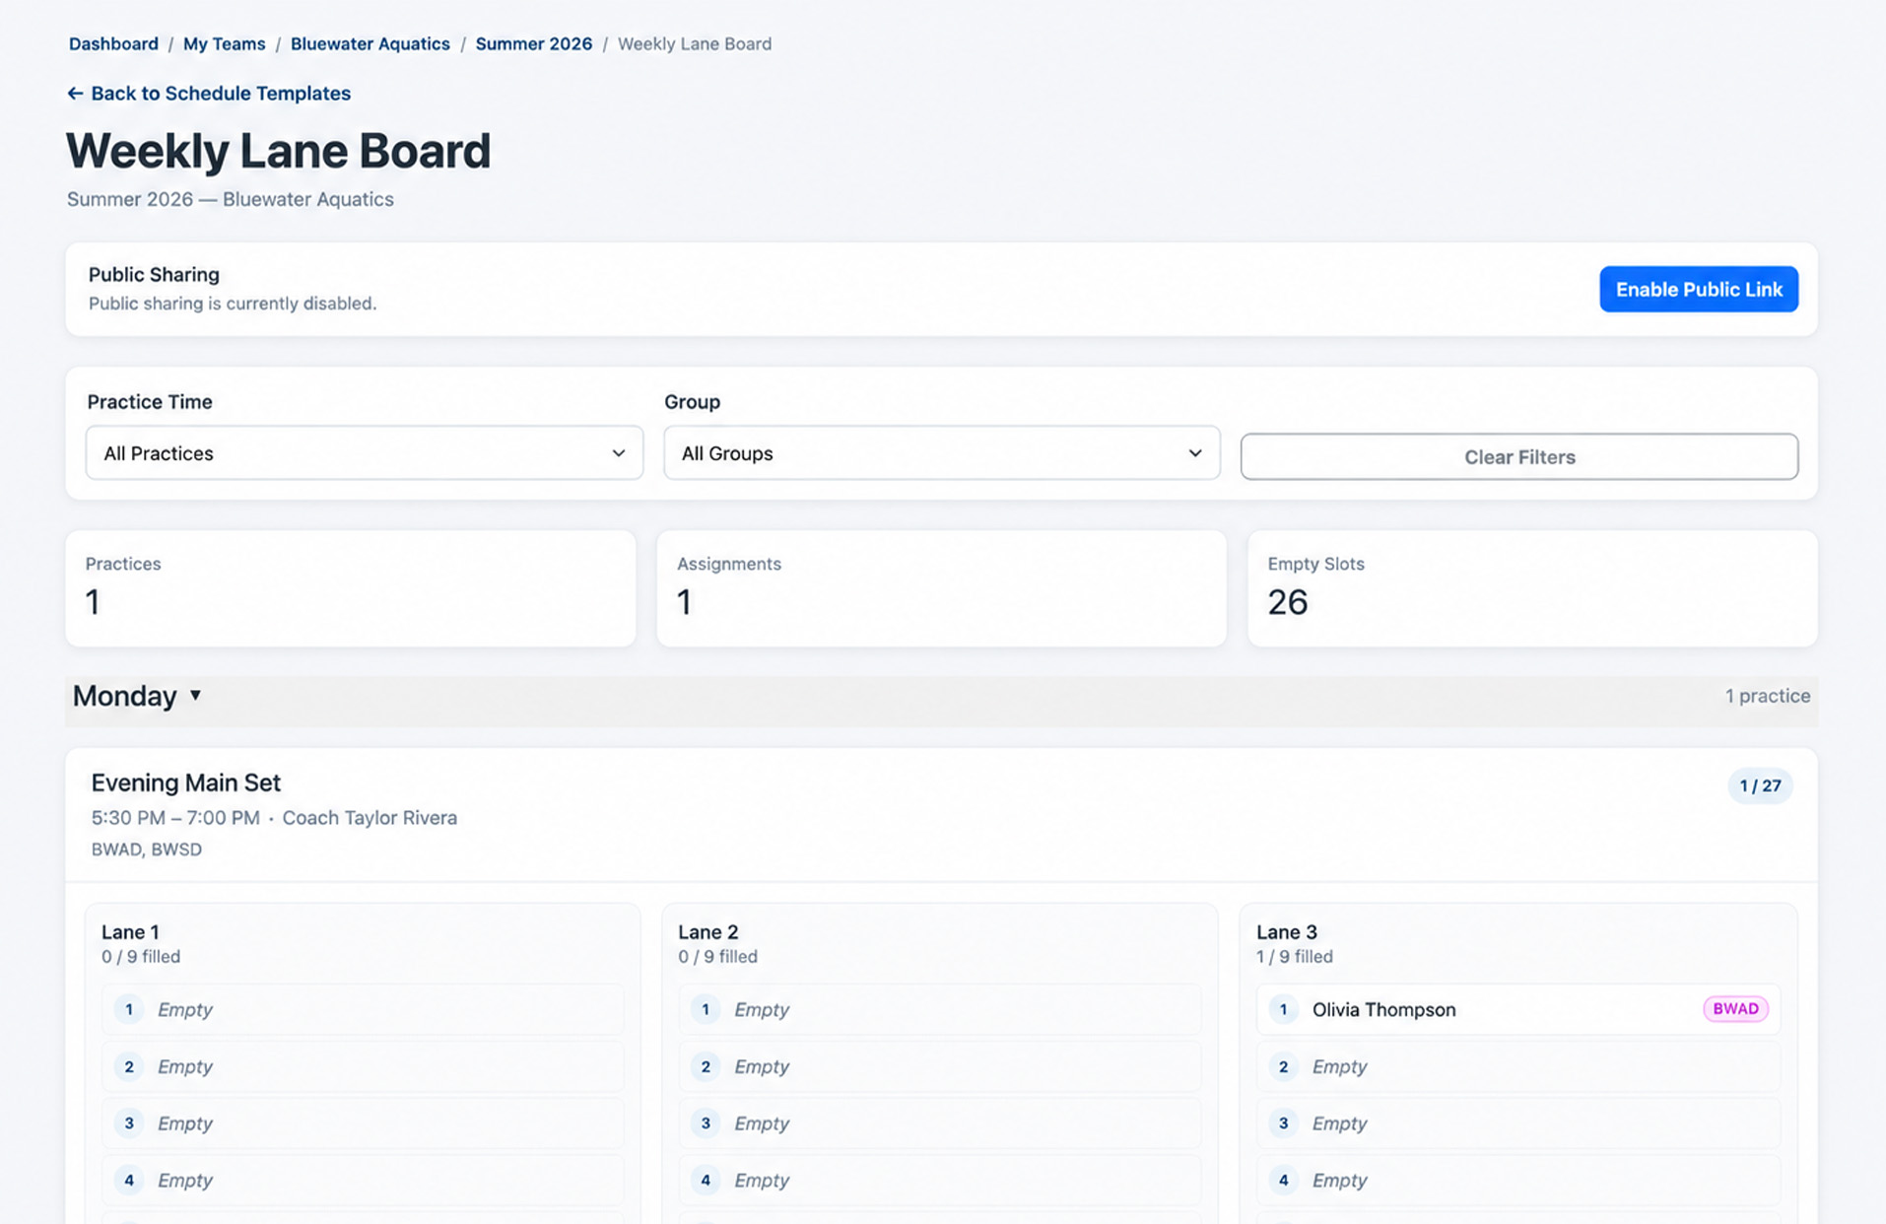
Task: Click the Evening Main Set title
Action: click(186, 782)
